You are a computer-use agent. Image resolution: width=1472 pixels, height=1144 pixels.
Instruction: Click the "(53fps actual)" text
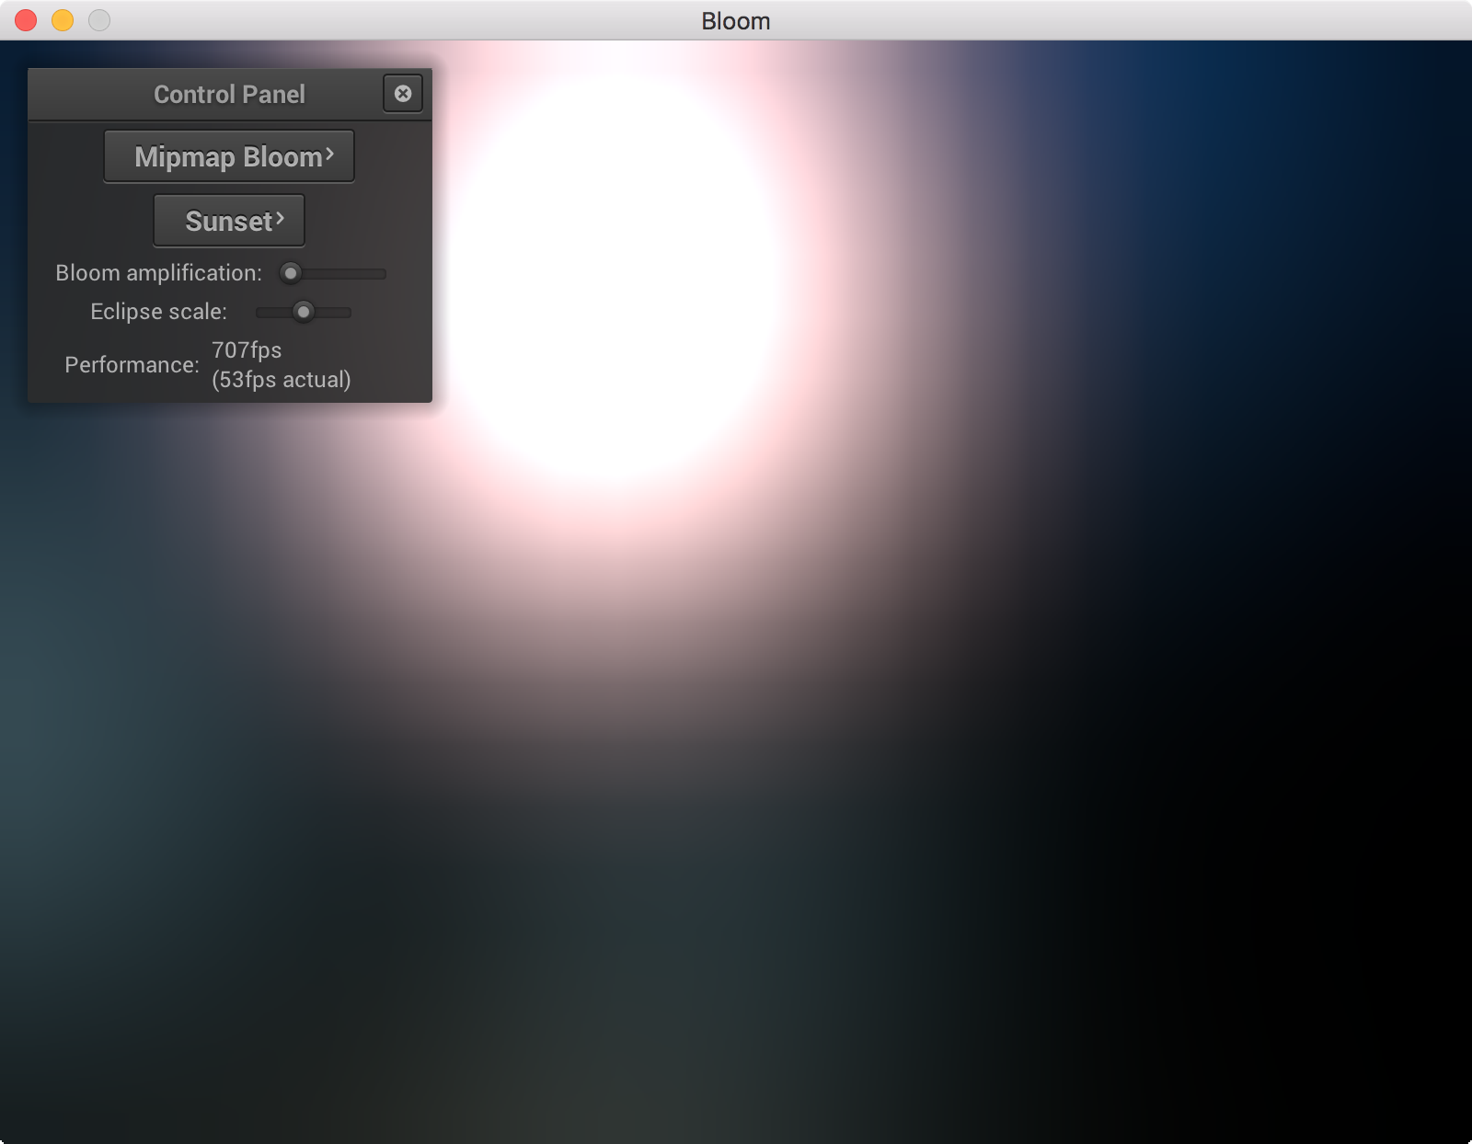tap(281, 380)
